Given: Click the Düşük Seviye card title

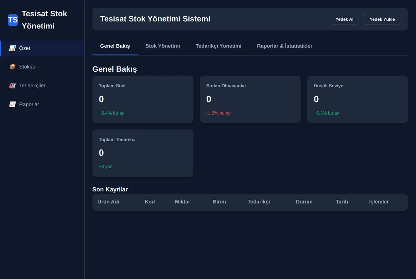Looking at the screenshot, I should pos(329,86).
